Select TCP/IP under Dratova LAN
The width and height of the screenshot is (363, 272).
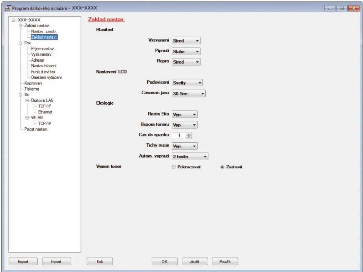(45, 106)
